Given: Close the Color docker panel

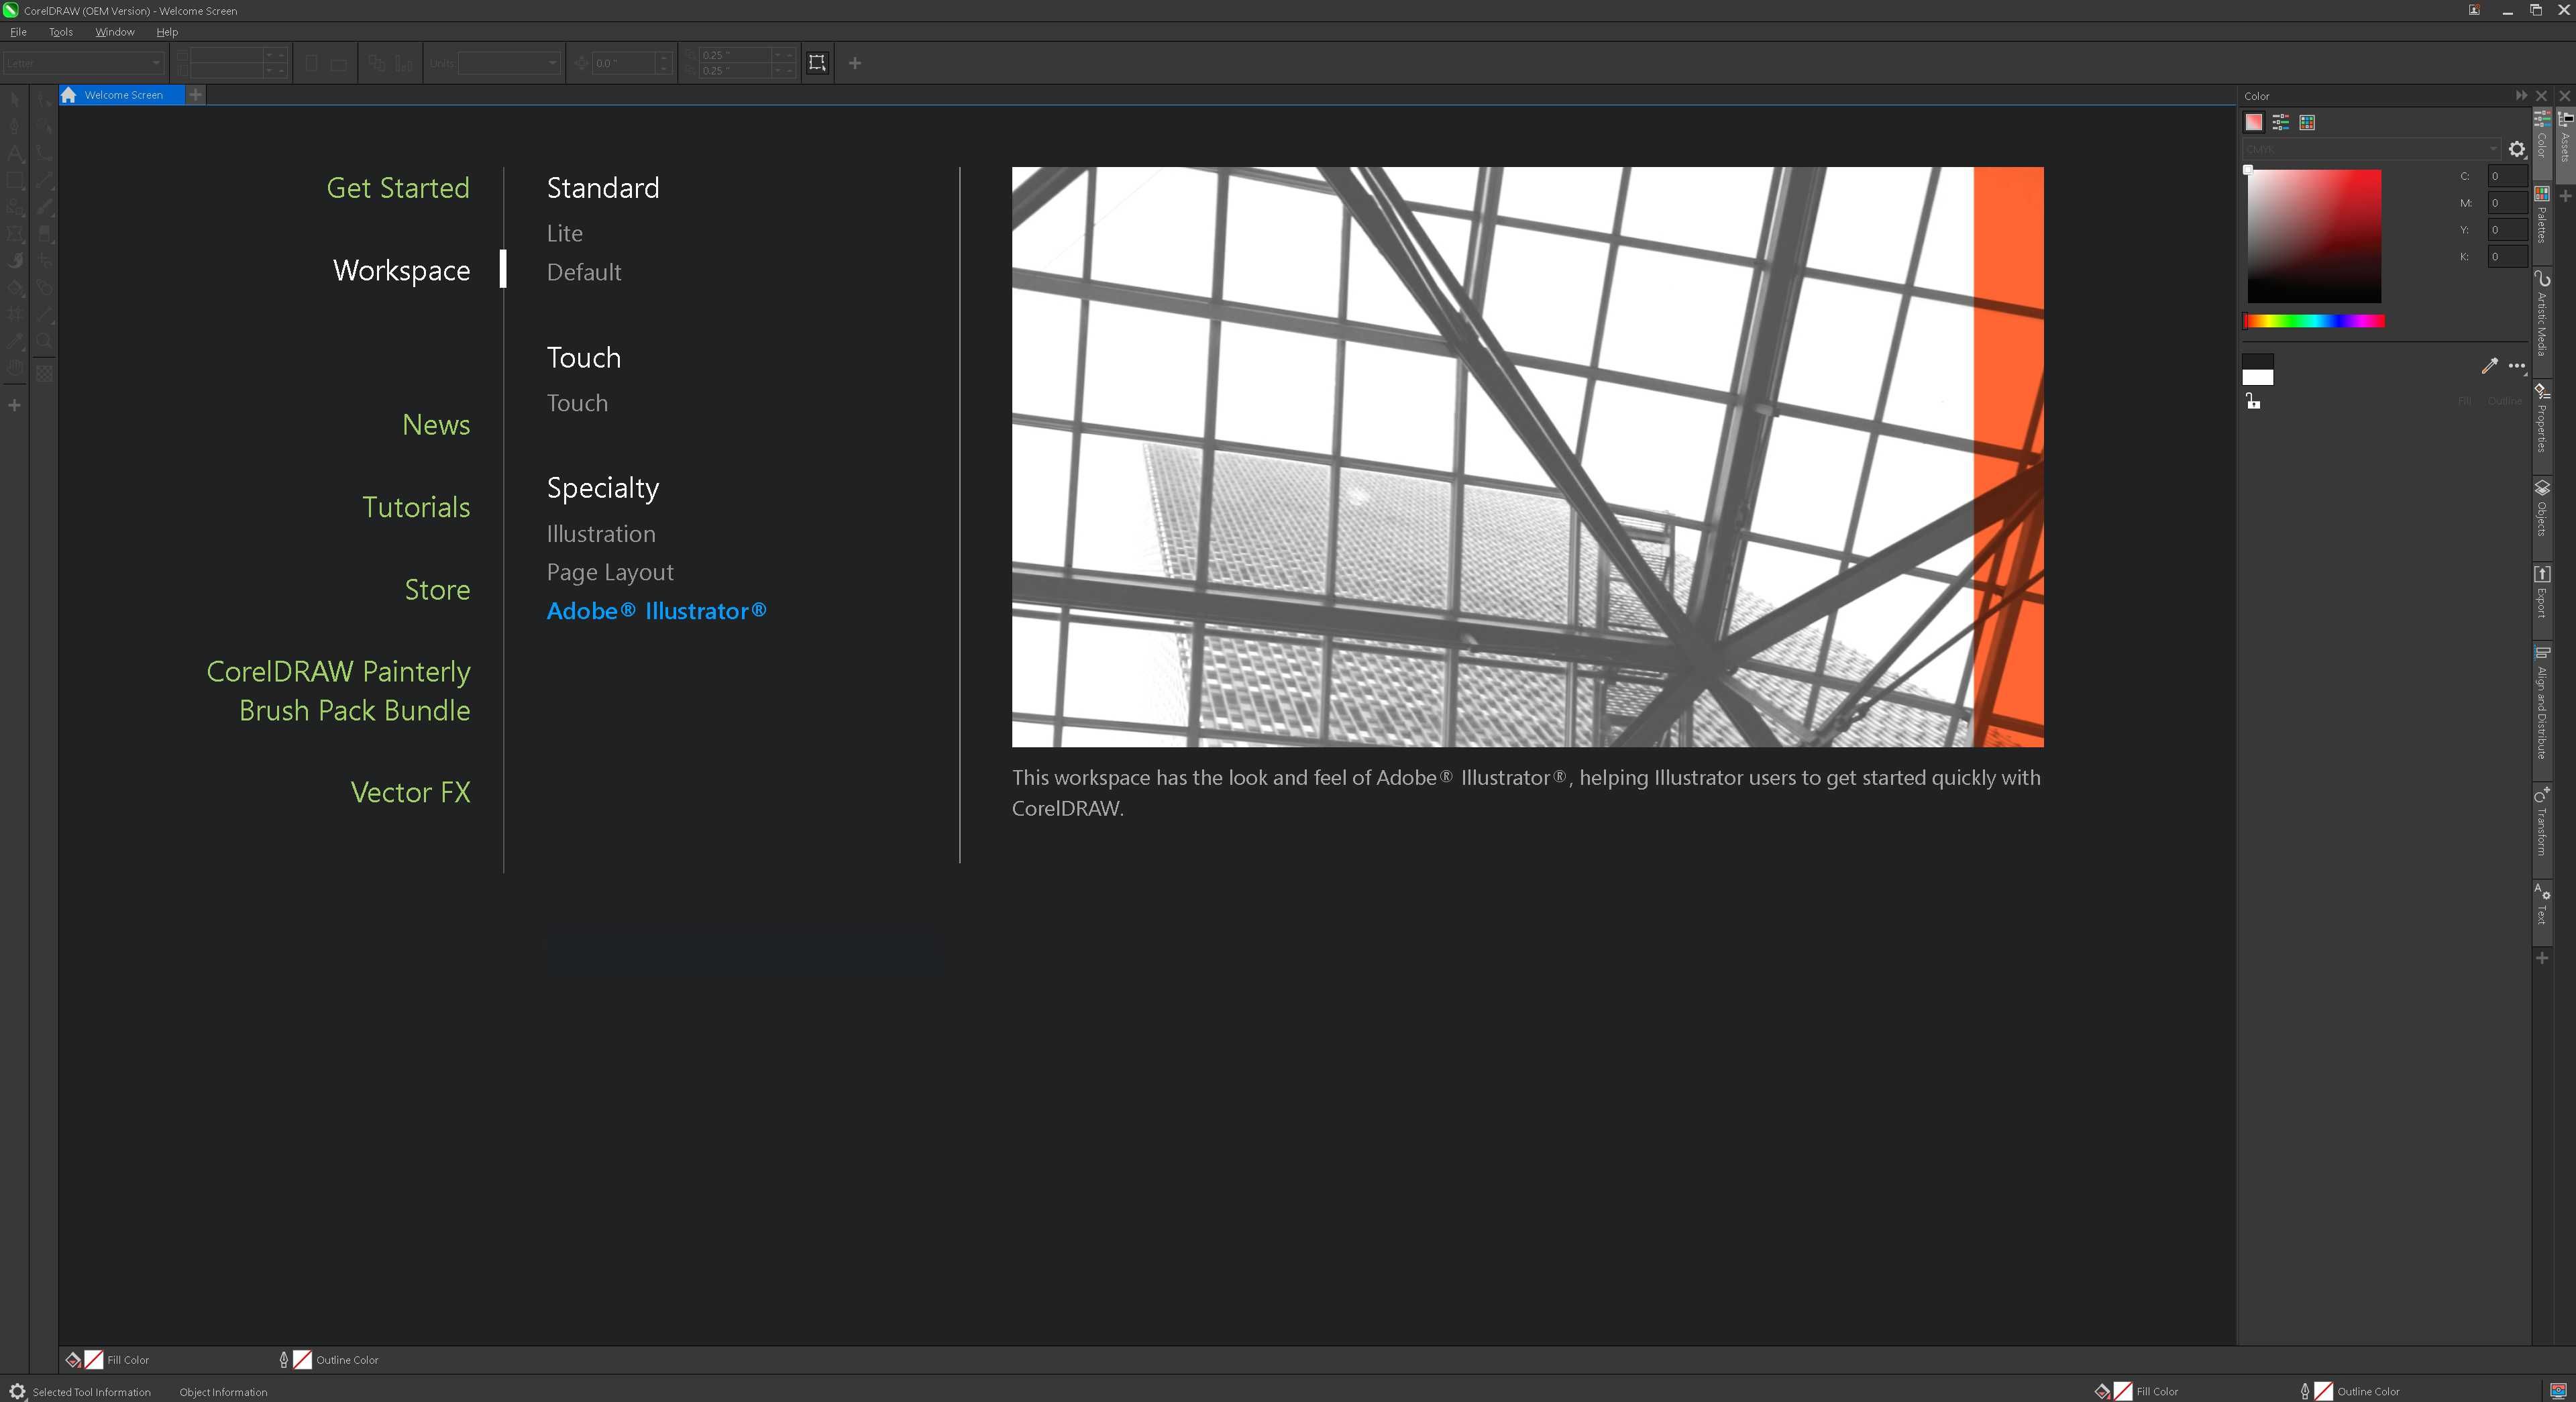Looking at the screenshot, I should (x=2541, y=96).
